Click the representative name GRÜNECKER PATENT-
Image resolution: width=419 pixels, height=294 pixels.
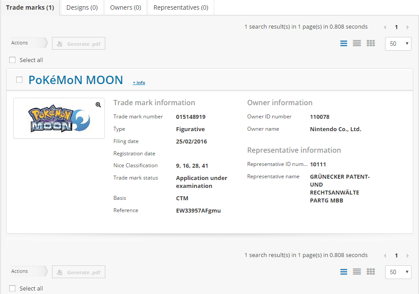(340, 176)
